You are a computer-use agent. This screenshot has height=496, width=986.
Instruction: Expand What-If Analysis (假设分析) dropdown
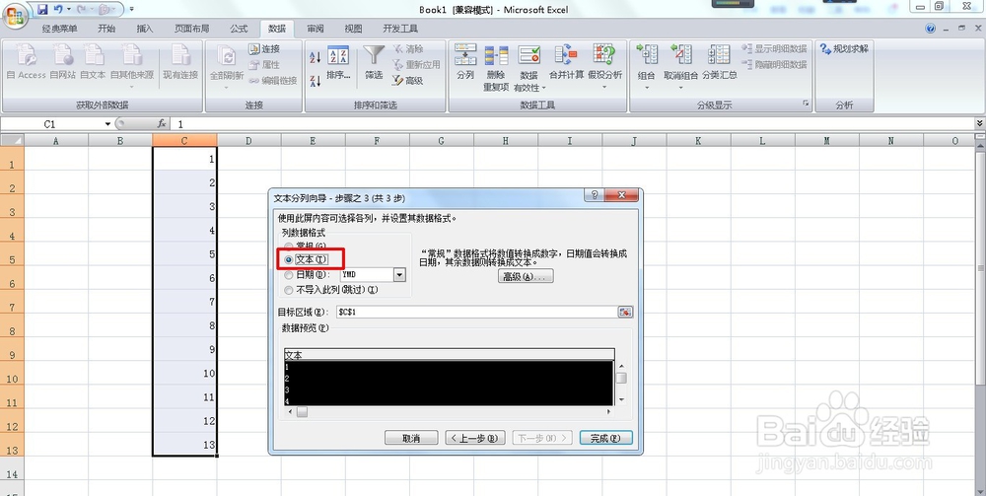point(604,88)
